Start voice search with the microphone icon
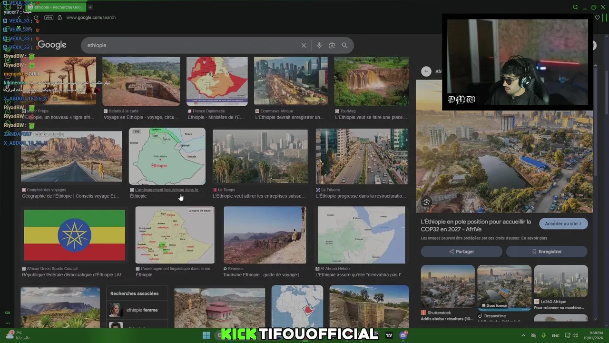609x343 pixels. pos(319,45)
